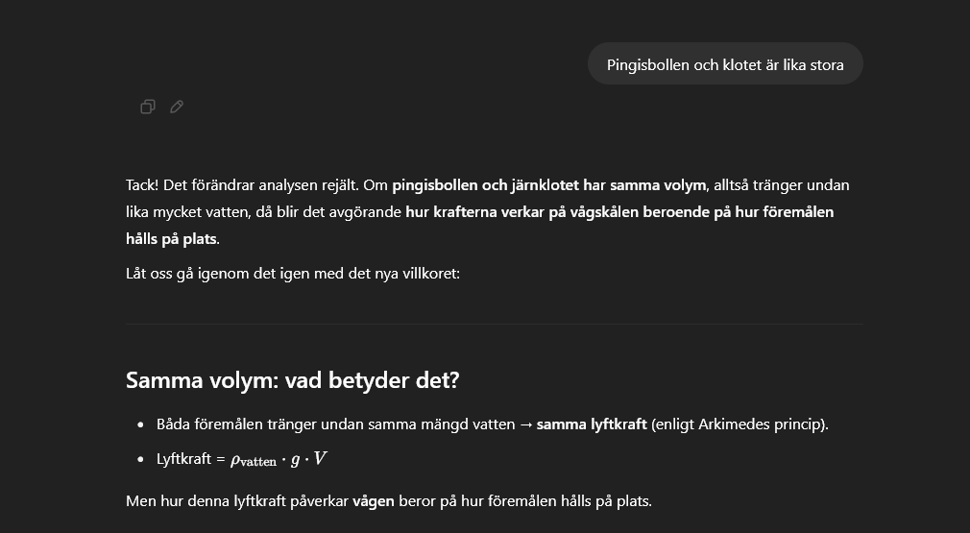Viewport: 970px width, 533px height.
Task: Click the text "(enligt Arkimedes princip)"
Action: tap(739, 424)
